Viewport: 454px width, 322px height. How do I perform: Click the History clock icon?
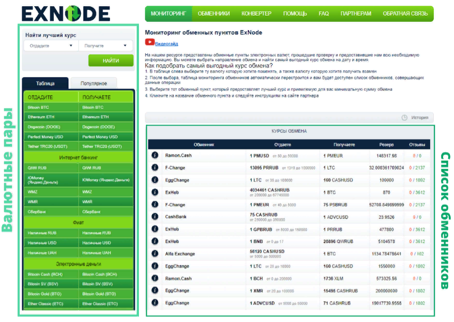[404, 118]
